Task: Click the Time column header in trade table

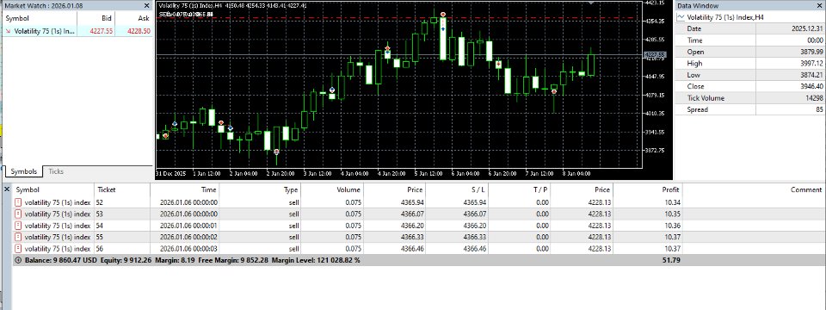Action: (184, 189)
